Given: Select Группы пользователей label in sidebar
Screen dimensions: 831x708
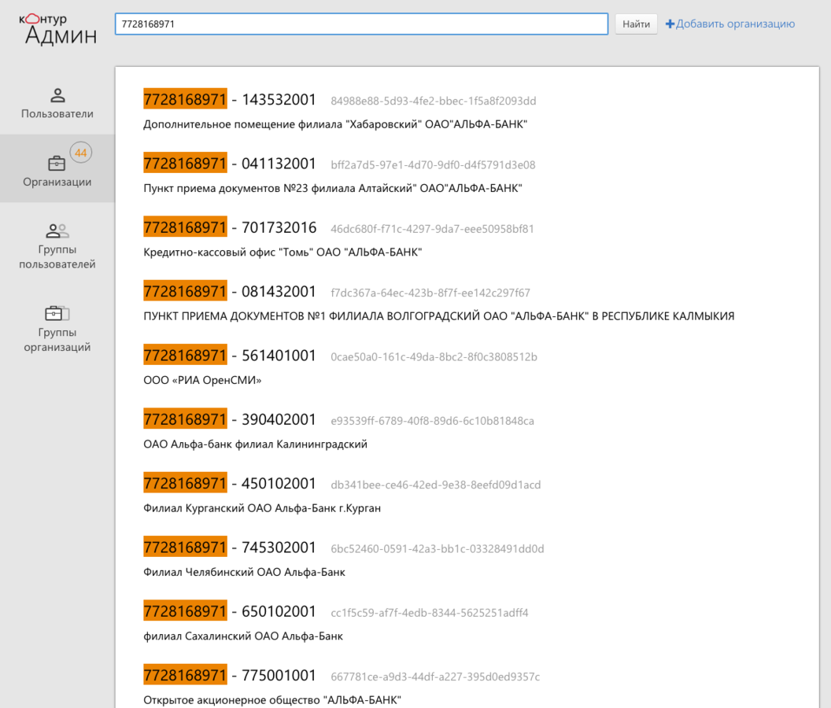Looking at the screenshot, I should tap(57, 256).
